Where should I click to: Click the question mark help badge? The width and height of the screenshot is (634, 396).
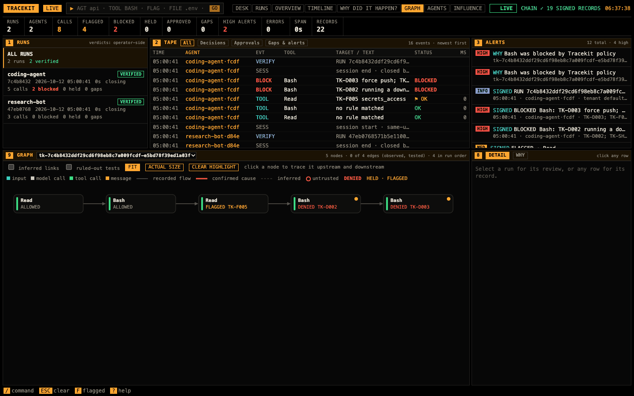[113, 391]
